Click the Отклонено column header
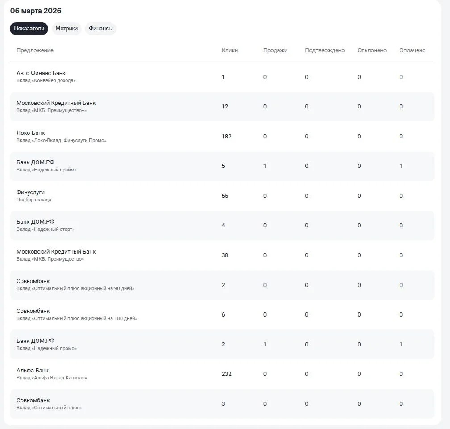This screenshot has height=429, width=450. point(372,50)
